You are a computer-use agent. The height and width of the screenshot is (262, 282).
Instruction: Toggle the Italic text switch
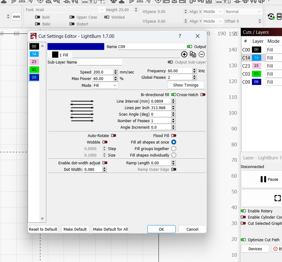[38, 24]
